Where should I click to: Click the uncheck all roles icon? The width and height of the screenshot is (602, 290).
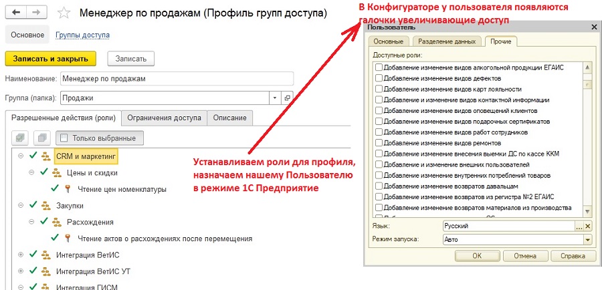[x=42, y=138]
